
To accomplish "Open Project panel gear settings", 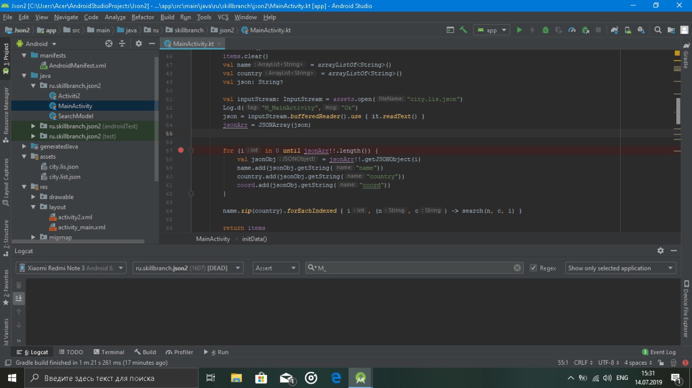I will (138, 44).
